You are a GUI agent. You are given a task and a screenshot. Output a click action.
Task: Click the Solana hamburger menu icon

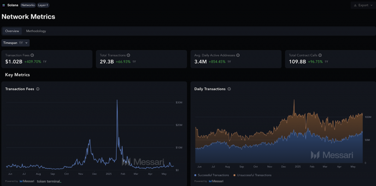click(4, 6)
